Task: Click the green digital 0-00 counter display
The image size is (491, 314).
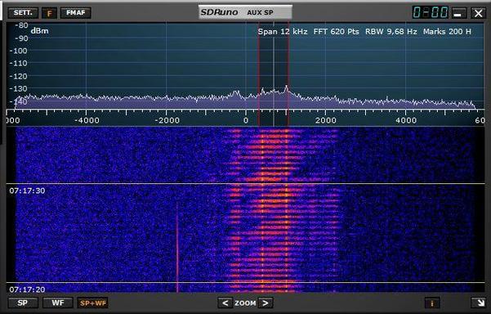Action: click(x=431, y=12)
